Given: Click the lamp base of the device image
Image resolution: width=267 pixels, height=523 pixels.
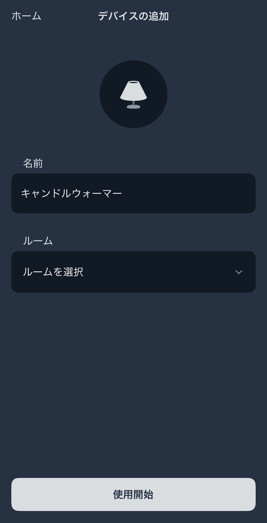Looking at the screenshot, I should point(133,106).
